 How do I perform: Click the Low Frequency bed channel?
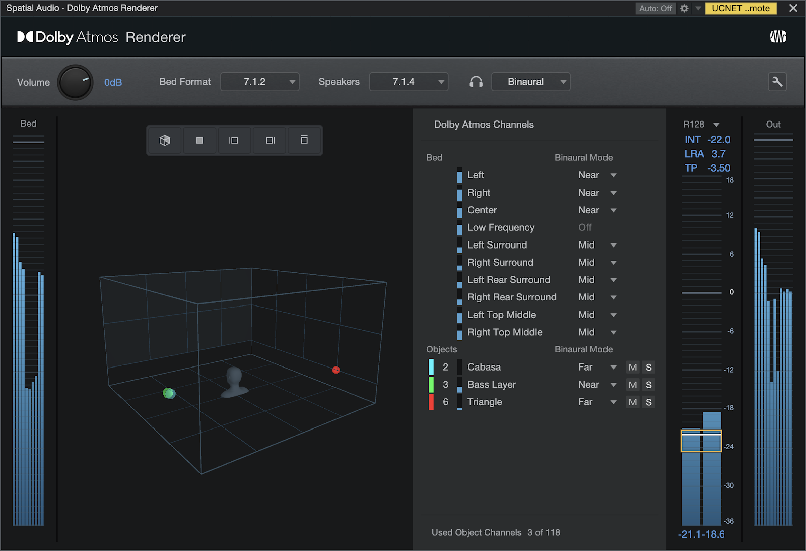pos(501,228)
